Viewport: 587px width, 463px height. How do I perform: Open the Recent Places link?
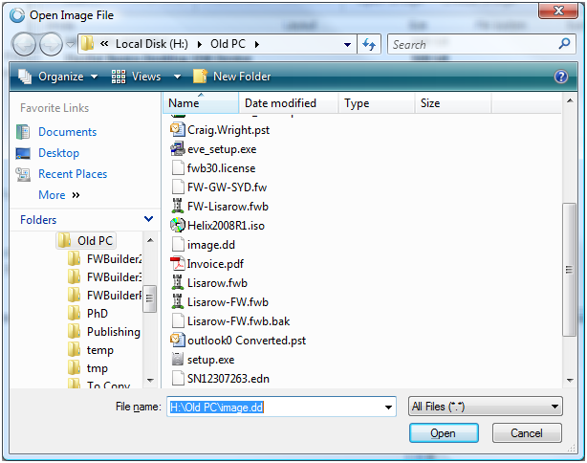73,174
